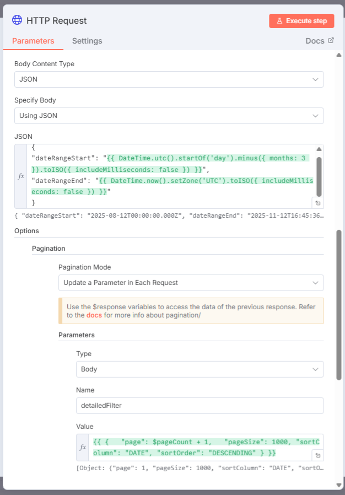Click the HTTP Request globe icon
345x495 pixels.
17,20
